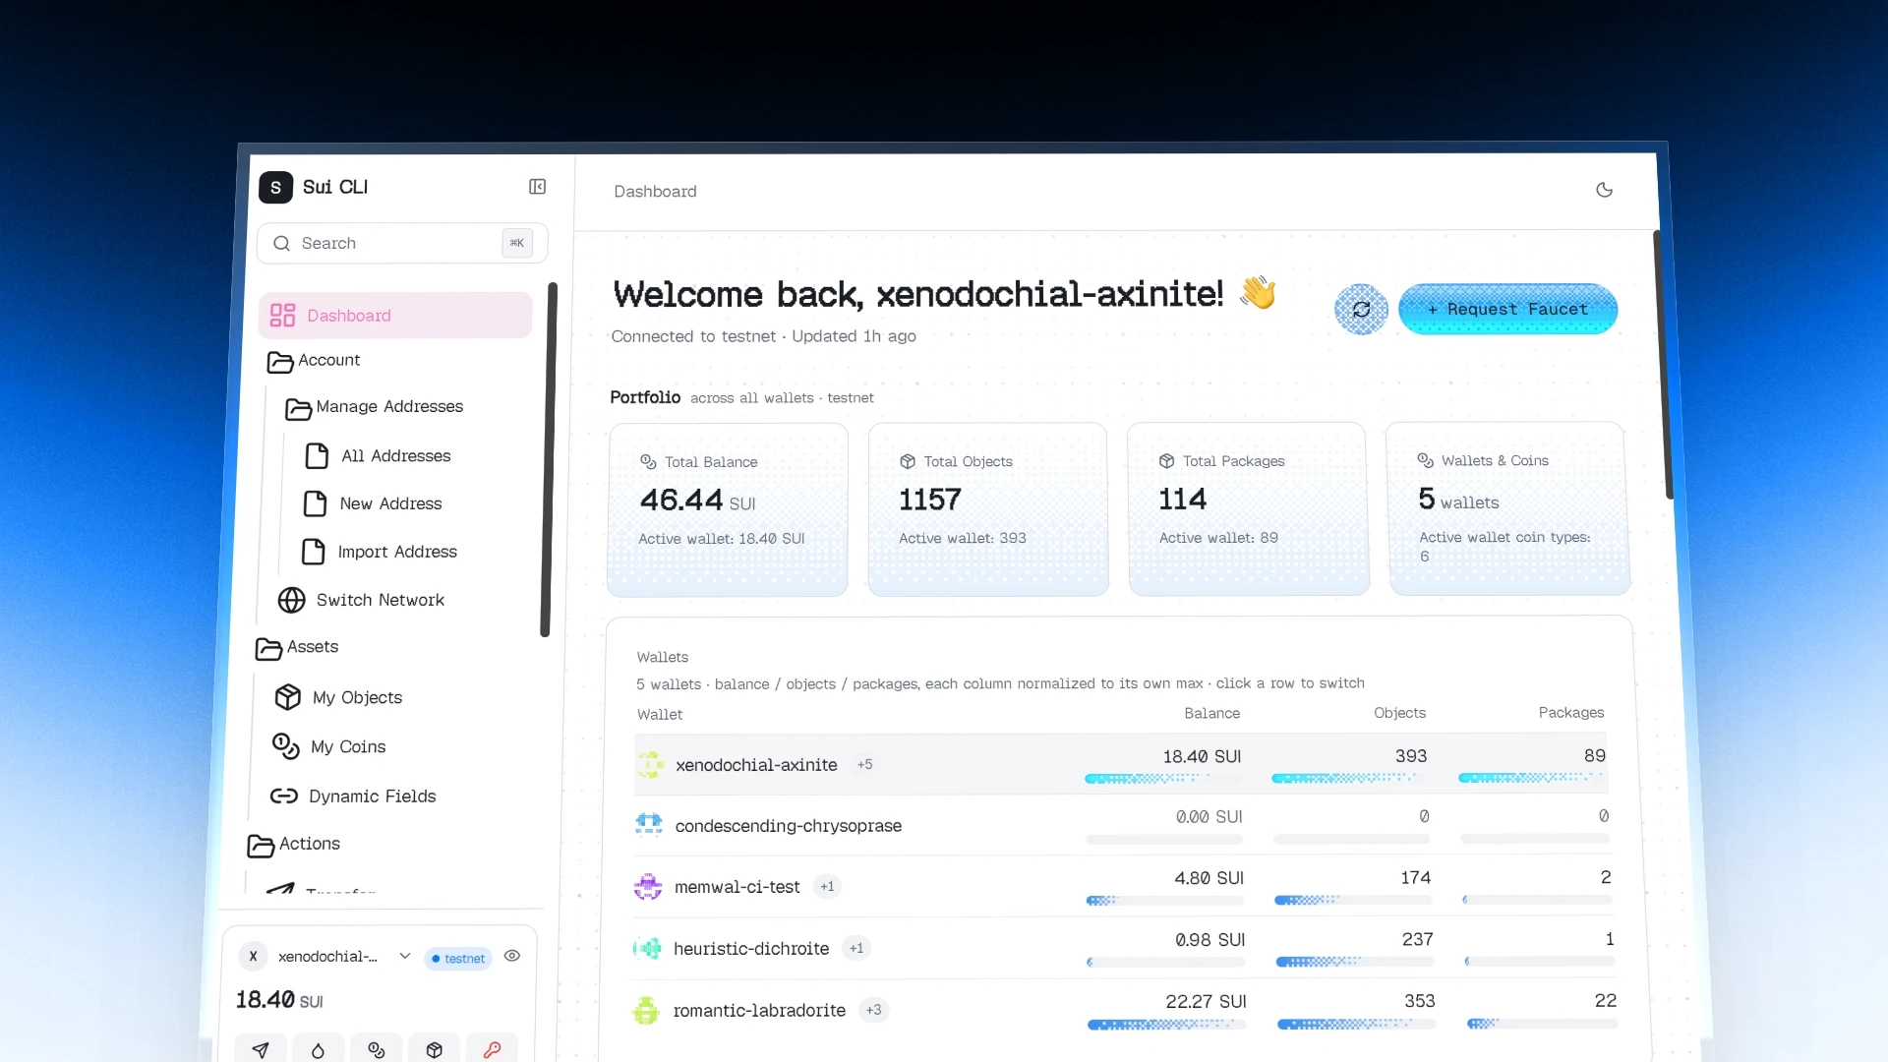Click the +3 badge next to romantic-labradorite

click(873, 1010)
